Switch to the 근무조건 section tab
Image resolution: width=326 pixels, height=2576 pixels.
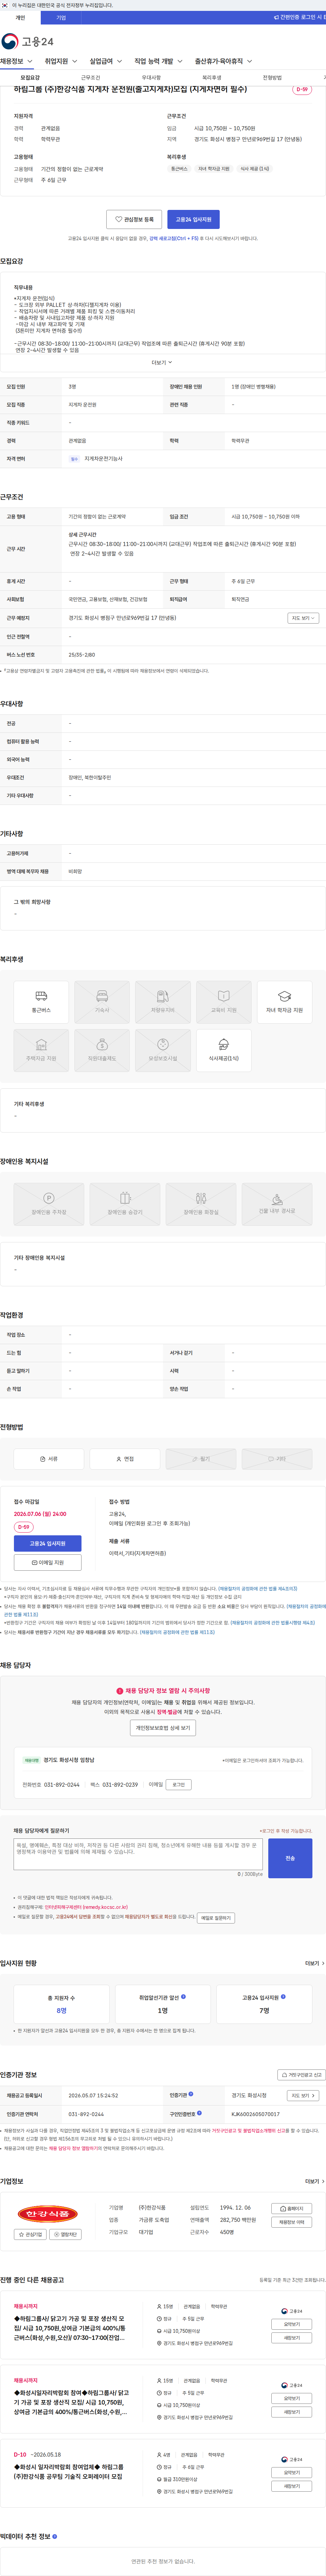click(91, 78)
